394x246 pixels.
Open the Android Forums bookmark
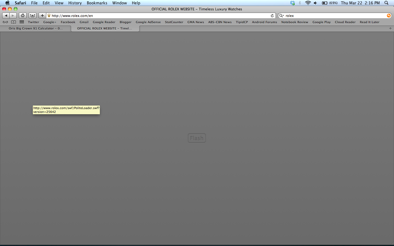[x=265, y=22]
